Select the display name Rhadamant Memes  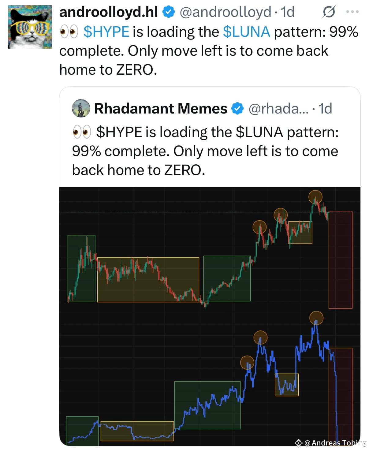tap(160, 108)
